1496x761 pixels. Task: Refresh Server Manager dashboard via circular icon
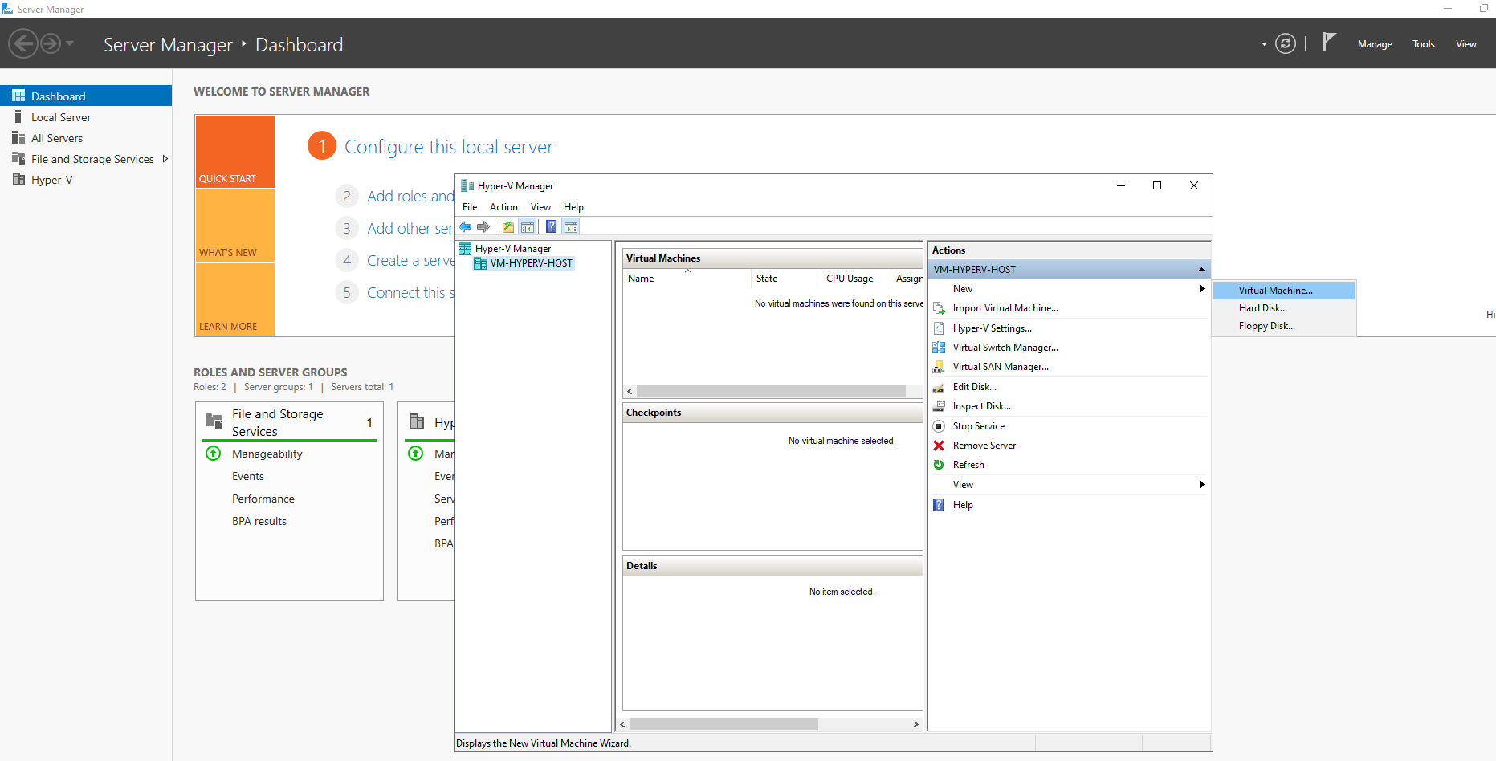pos(1286,43)
